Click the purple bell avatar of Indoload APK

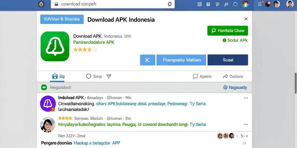(x=48, y=103)
